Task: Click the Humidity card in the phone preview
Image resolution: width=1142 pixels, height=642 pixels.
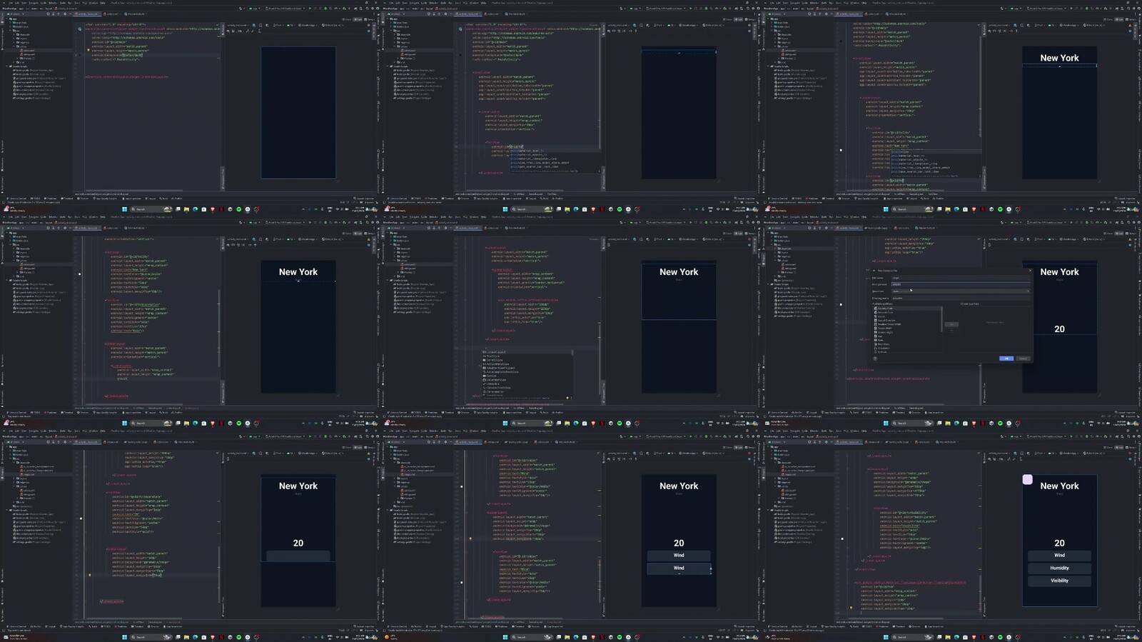Action: coord(1059,568)
